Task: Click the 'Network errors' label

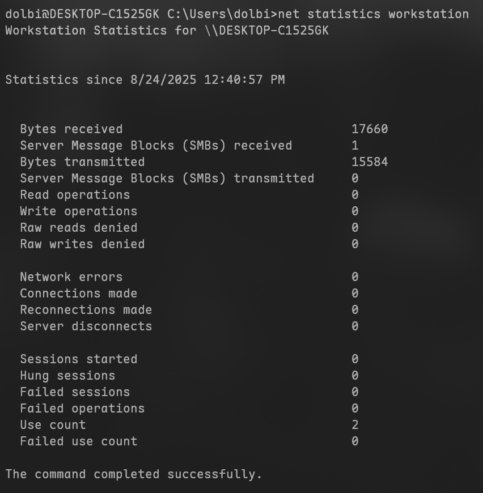Action: click(x=71, y=277)
